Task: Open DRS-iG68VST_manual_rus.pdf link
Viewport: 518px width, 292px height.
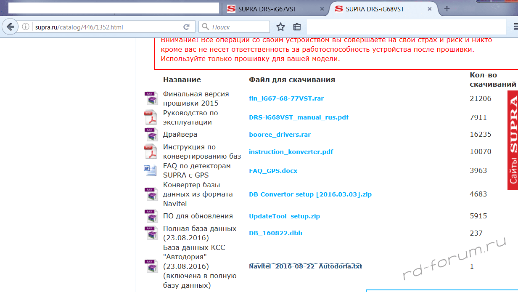Action: tap(299, 117)
